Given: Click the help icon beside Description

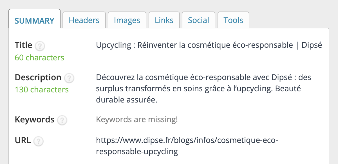Looking at the screenshot, I should click(69, 78).
